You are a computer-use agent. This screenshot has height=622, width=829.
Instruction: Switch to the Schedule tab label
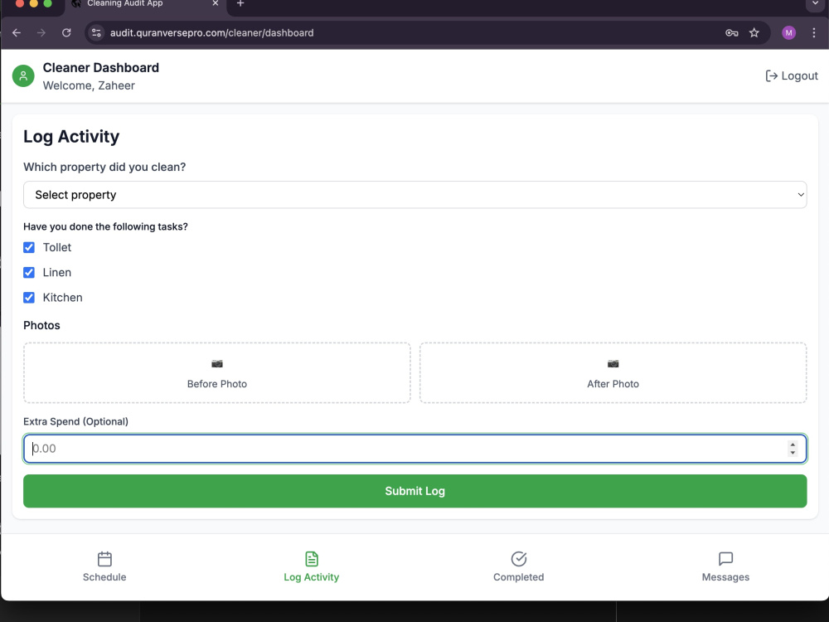pos(104,577)
